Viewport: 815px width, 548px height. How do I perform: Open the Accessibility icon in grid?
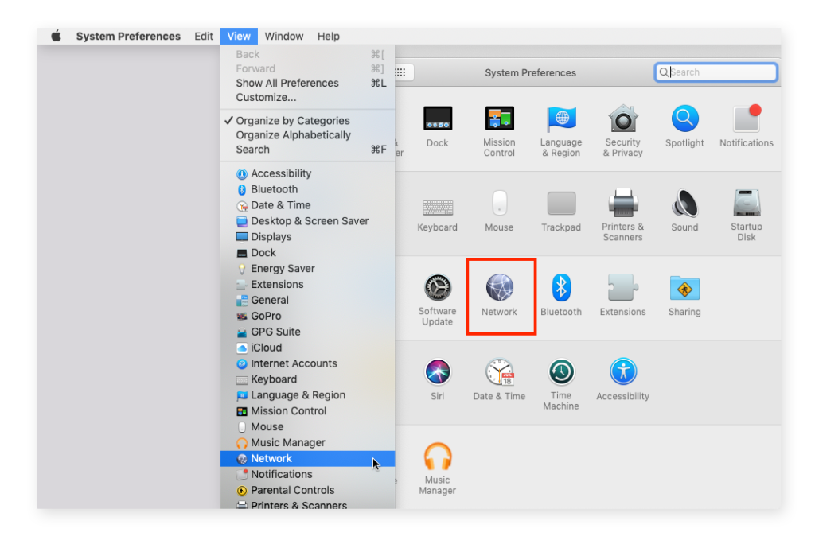click(622, 372)
